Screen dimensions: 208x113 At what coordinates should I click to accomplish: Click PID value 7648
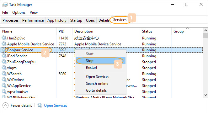pos(62,56)
